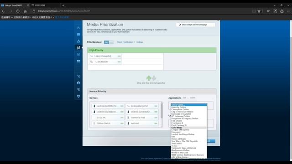
Task: Click the Delete link next to Applications
Action: pos(193,98)
